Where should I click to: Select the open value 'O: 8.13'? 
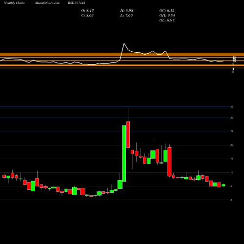[87, 11]
